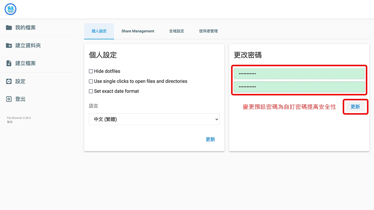Click the logout arrow icon
Viewport: 374px width, 210px height.
(8, 99)
